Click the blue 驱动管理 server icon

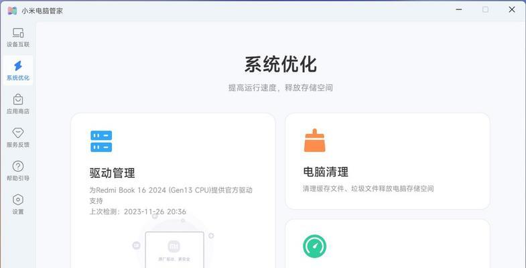point(101,141)
